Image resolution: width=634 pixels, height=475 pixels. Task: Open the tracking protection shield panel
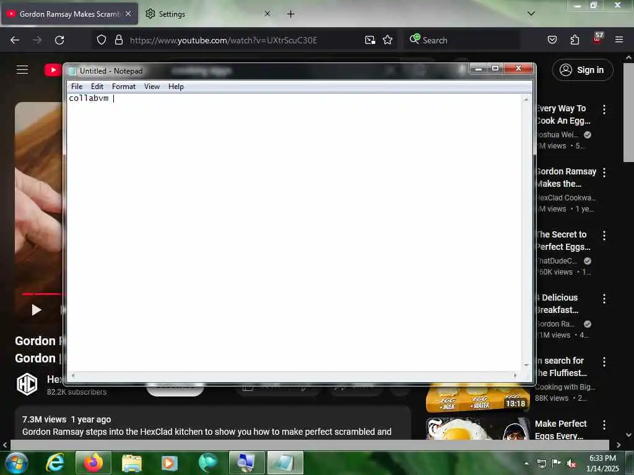(x=102, y=40)
